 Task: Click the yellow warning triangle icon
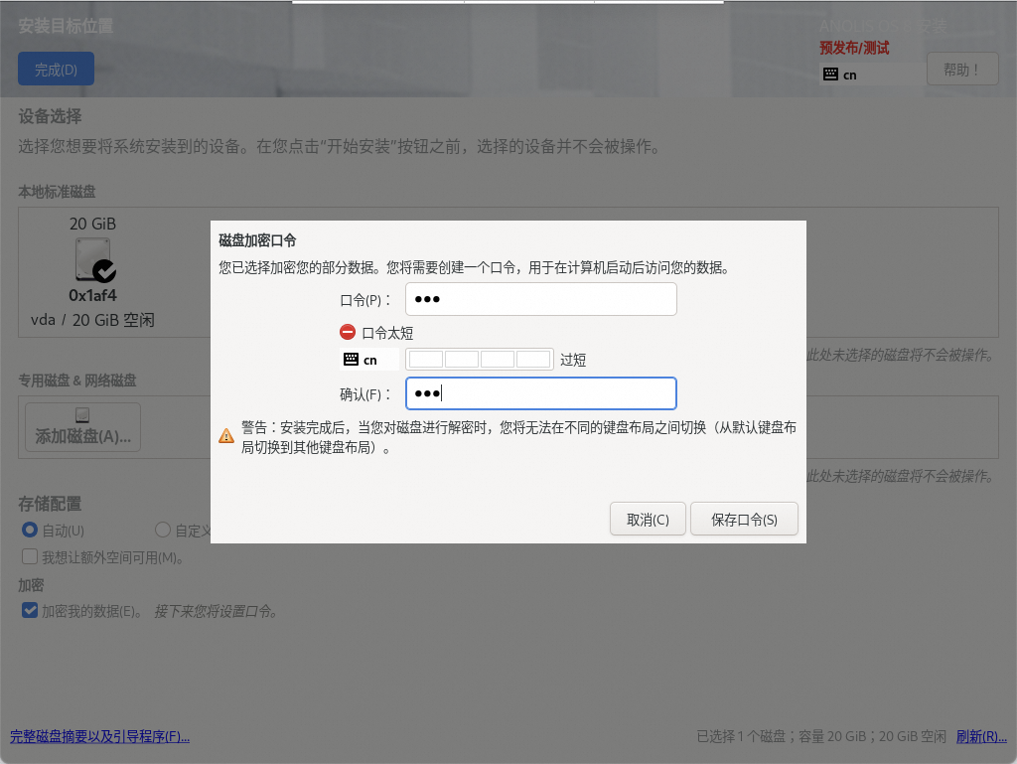[226, 435]
